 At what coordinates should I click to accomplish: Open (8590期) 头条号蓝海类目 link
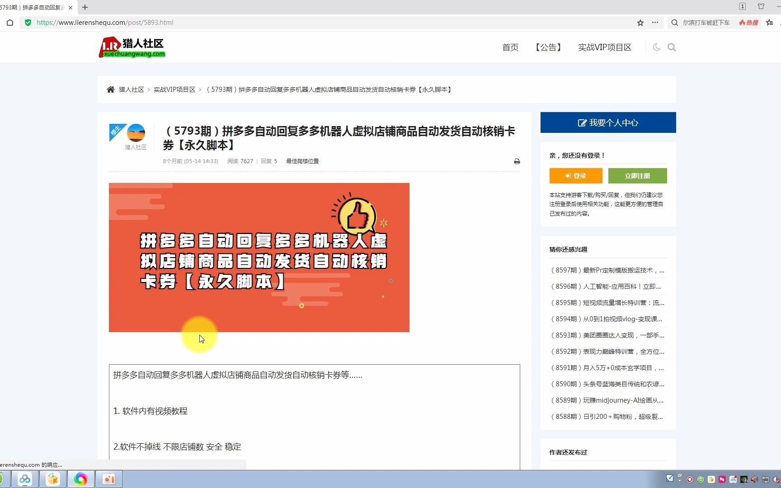point(607,384)
